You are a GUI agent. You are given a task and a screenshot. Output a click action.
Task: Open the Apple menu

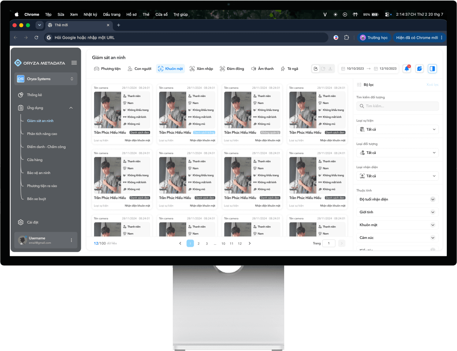tap(16, 15)
